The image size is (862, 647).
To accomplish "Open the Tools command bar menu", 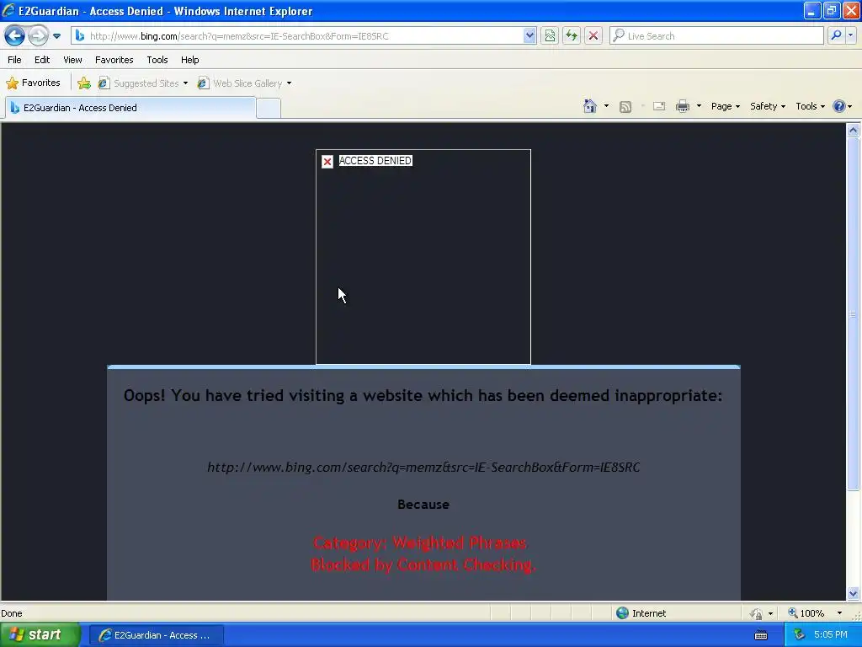I will pos(810,106).
